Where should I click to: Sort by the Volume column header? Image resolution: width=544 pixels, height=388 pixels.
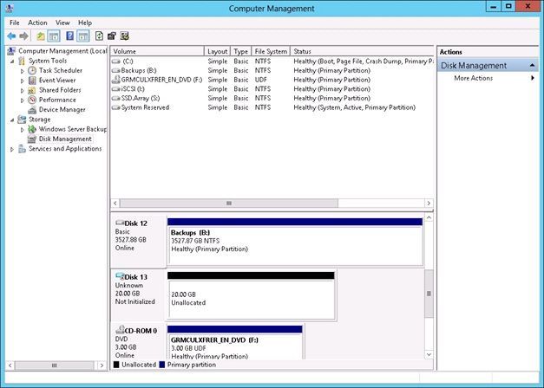coord(157,51)
